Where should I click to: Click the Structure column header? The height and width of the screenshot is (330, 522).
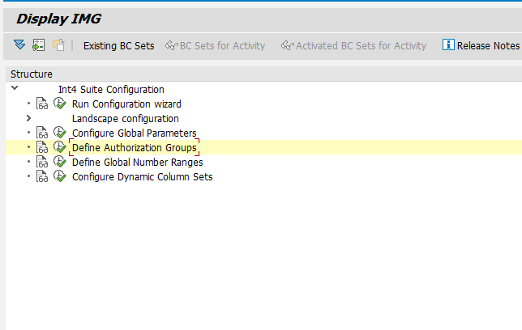(x=32, y=74)
